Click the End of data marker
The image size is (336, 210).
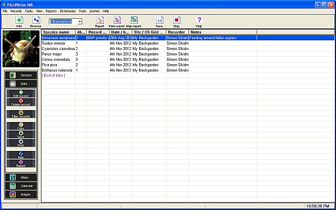[53, 75]
